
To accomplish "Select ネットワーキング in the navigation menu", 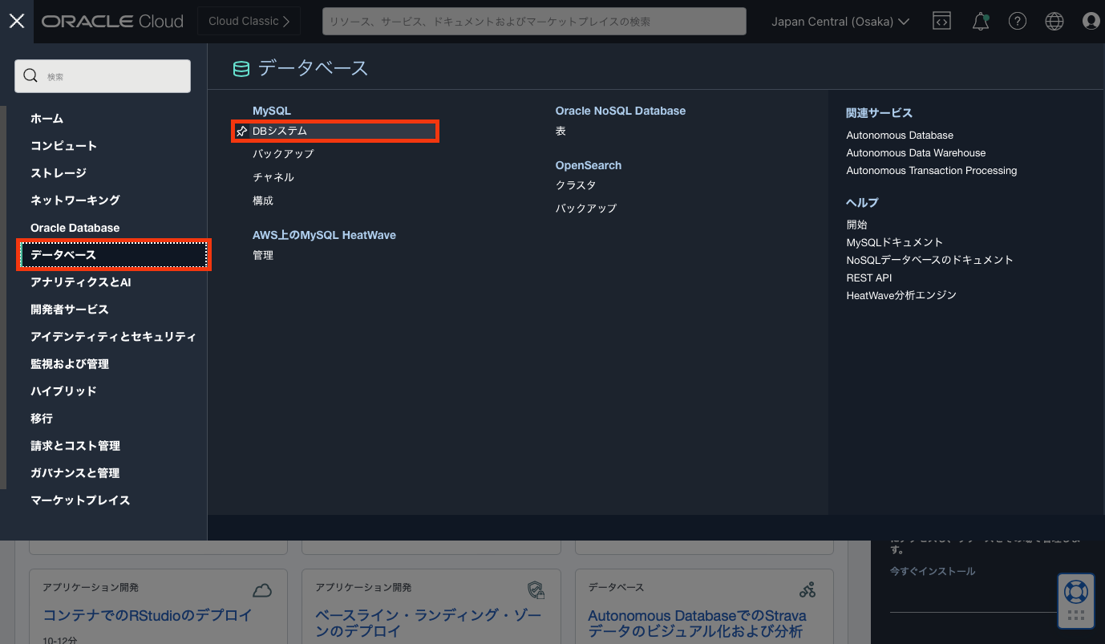I will 75,200.
